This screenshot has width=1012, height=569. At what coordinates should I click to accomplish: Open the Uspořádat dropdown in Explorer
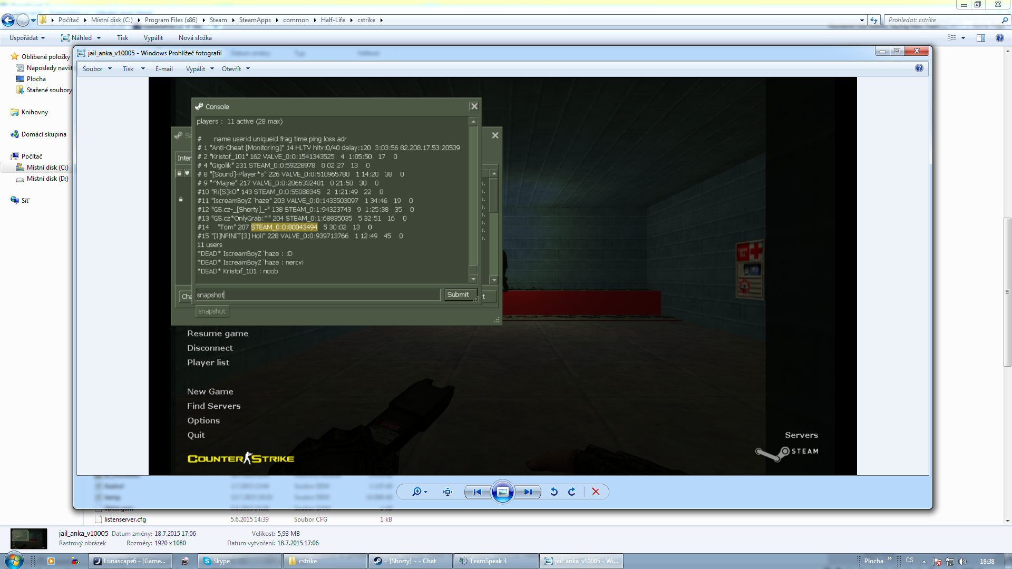point(27,38)
